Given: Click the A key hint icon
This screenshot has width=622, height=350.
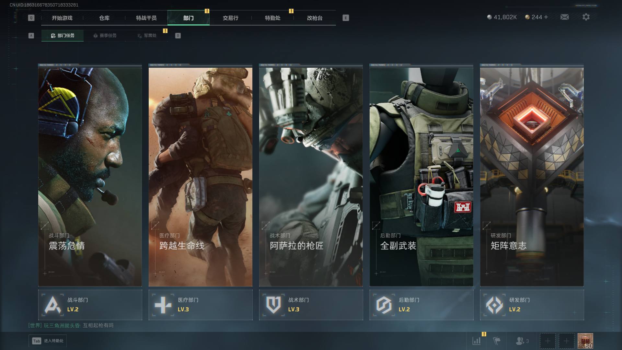Looking at the screenshot, I should coord(31,36).
